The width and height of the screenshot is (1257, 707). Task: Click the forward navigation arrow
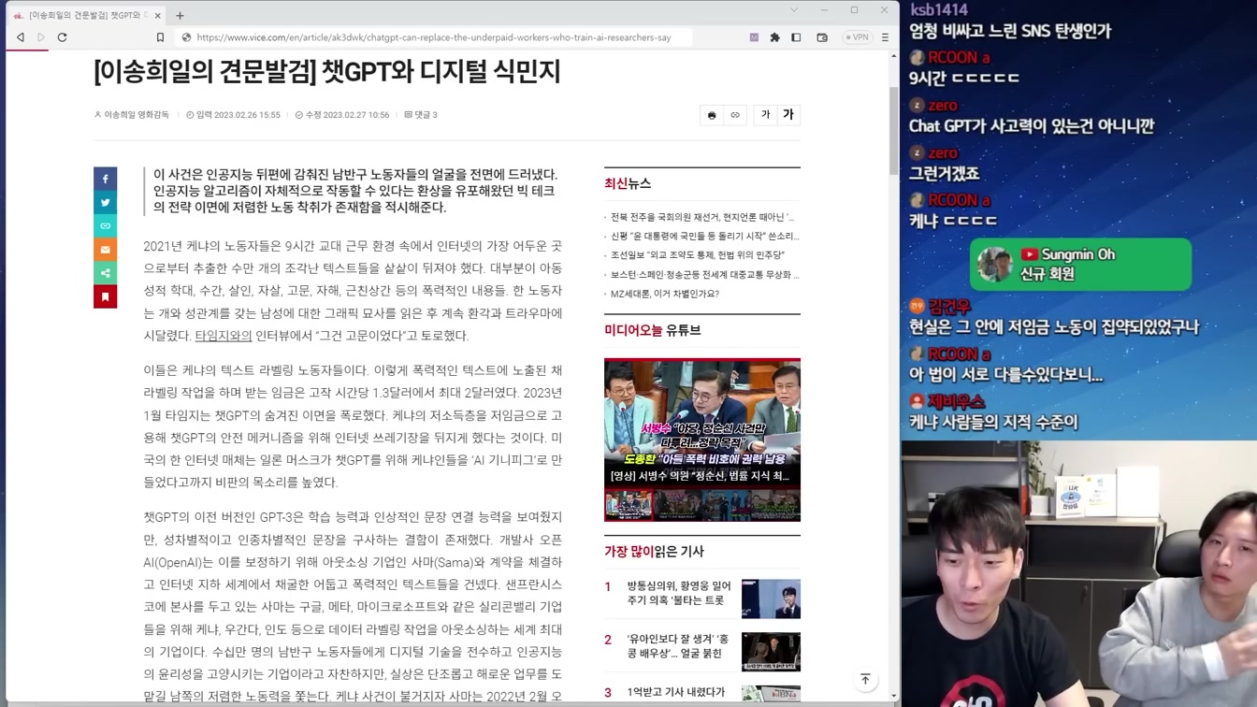(x=41, y=37)
